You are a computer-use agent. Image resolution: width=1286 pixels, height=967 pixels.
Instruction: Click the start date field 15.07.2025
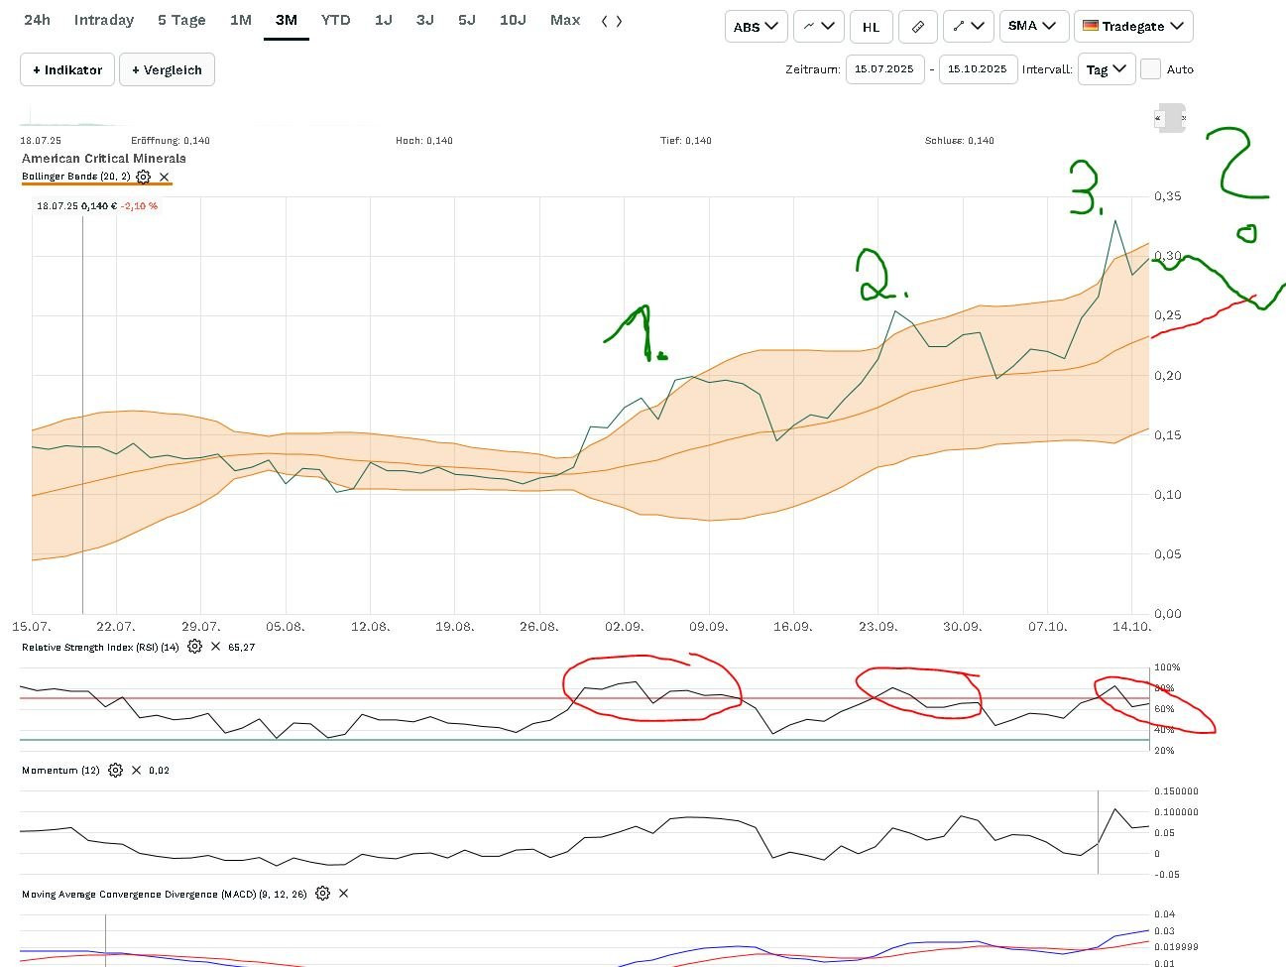(883, 69)
